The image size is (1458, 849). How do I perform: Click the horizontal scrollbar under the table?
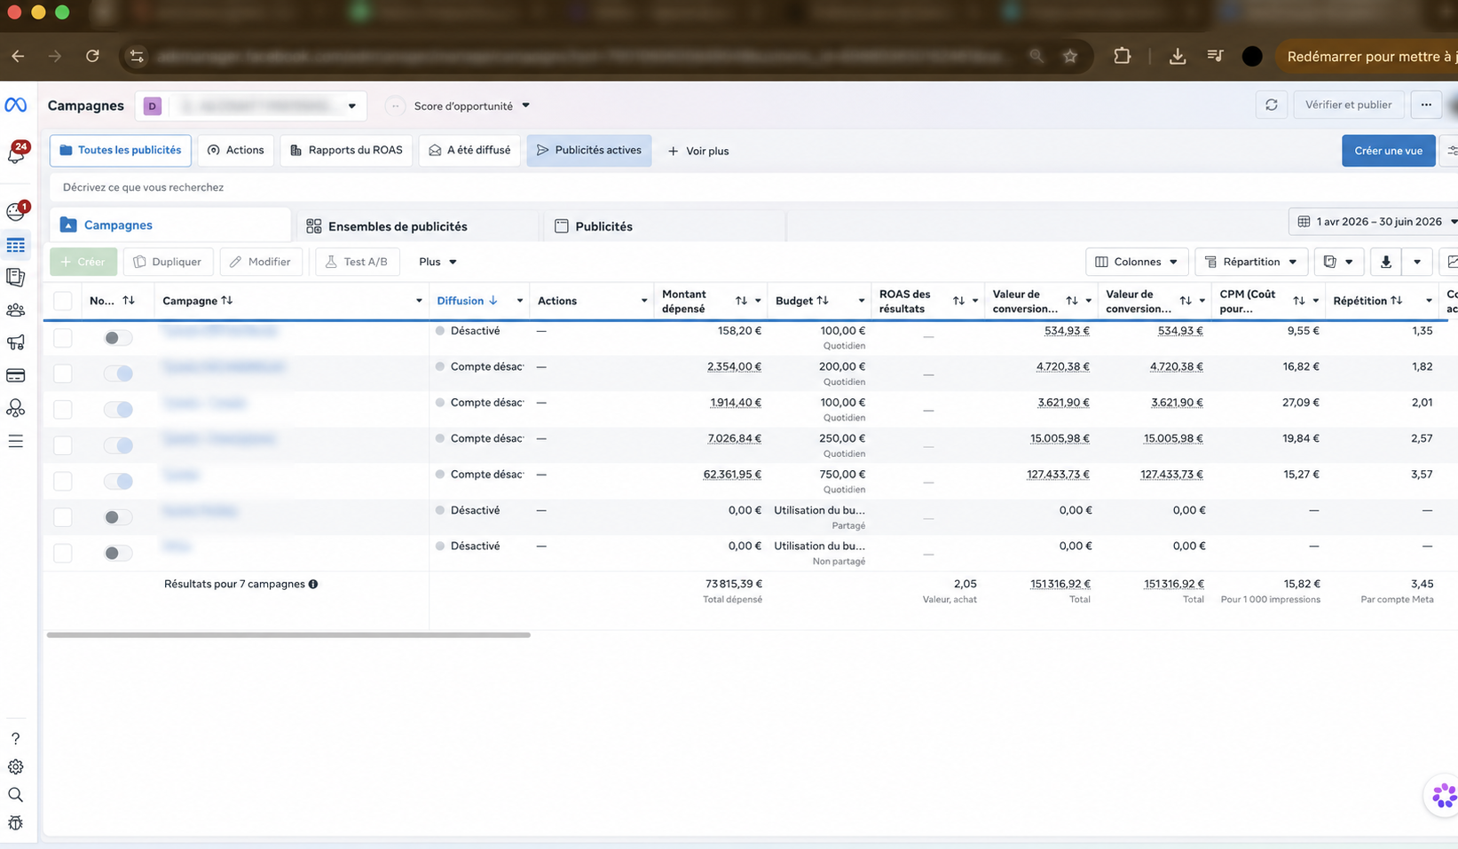tap(288, 635)
